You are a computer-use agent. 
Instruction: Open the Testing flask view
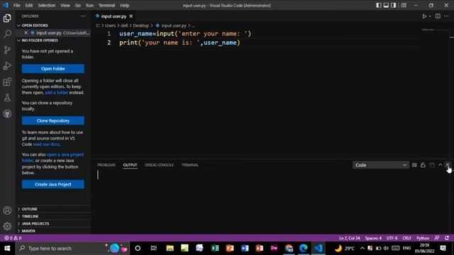point(7,98)
